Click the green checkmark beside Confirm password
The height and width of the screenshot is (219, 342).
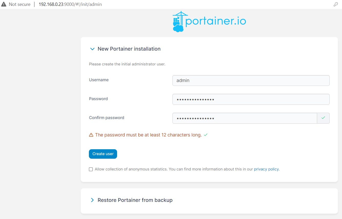(323, 118)
